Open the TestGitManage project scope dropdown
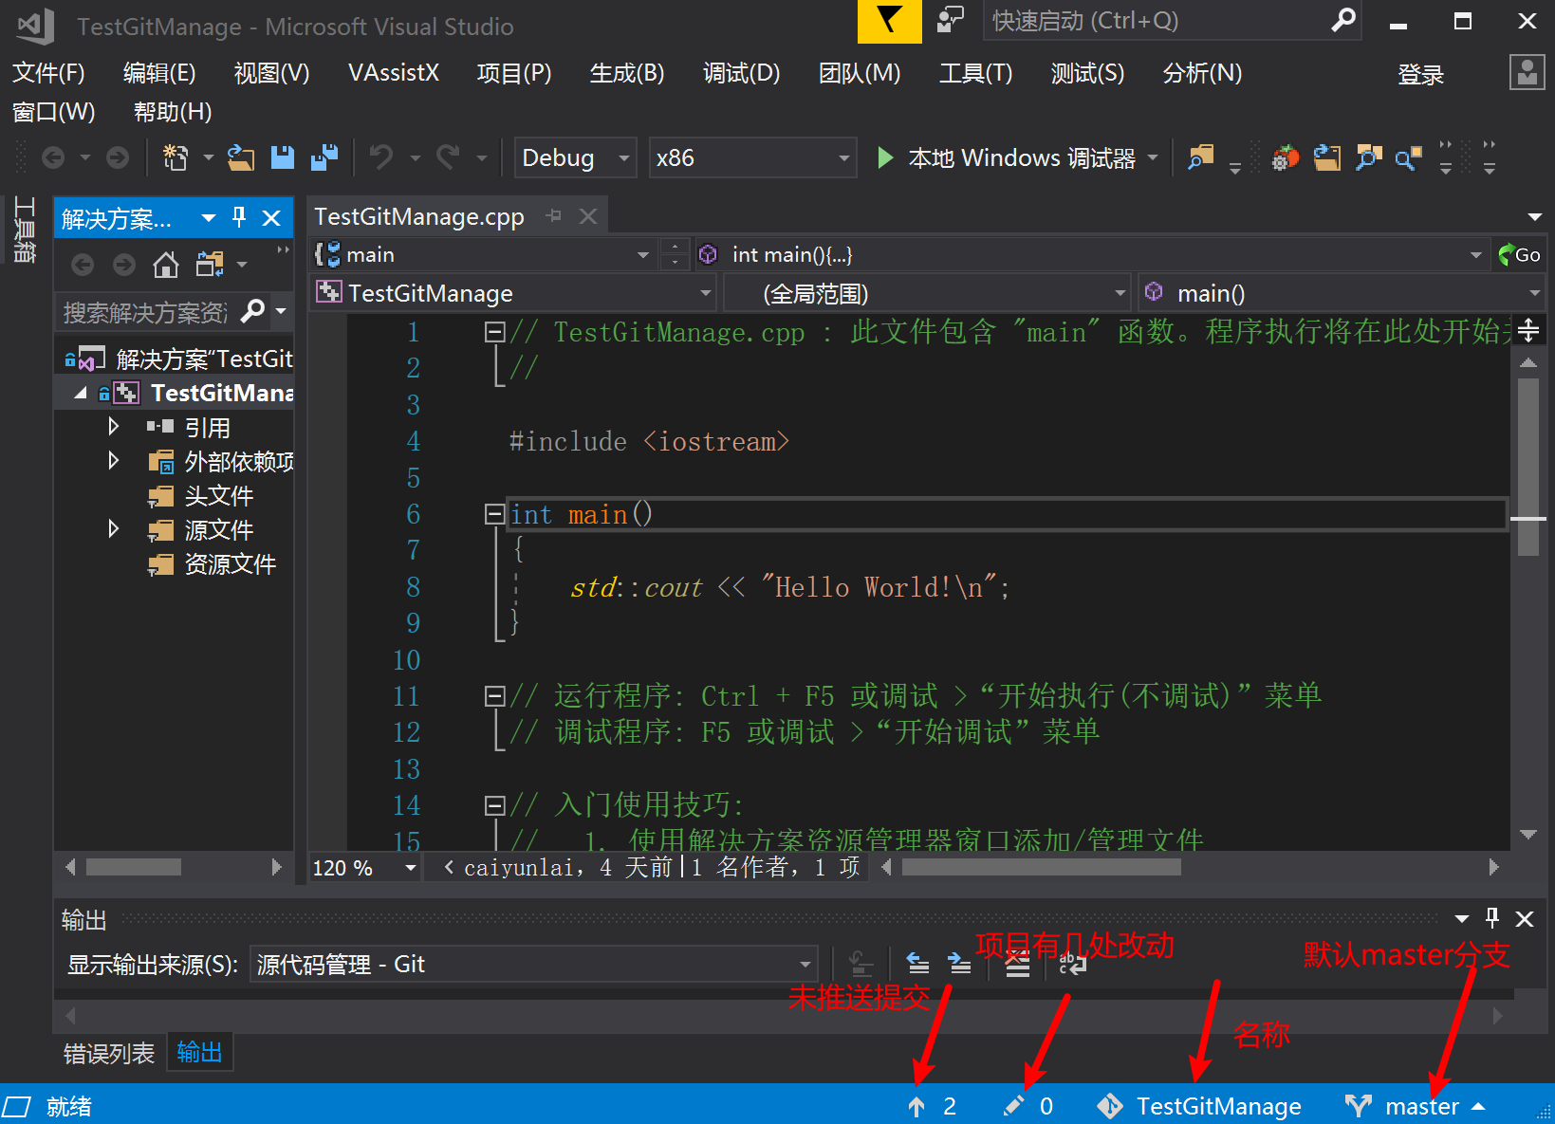This screenshot has width=1555, height=1124. click(513, 293)
